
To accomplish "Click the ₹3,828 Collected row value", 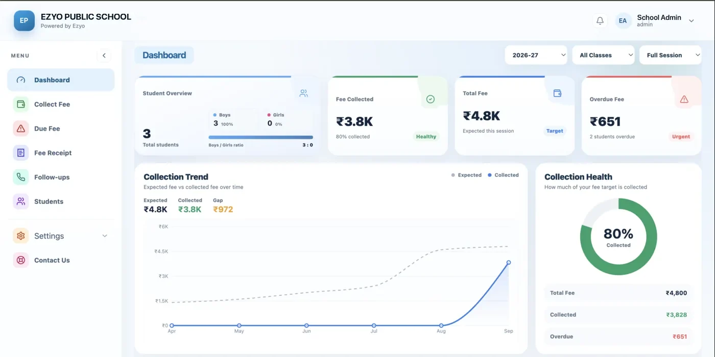I will pos(677,315).
